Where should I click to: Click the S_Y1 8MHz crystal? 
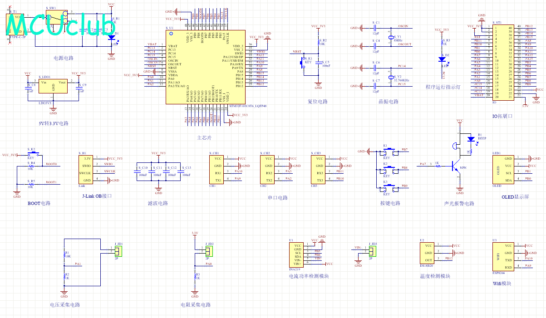point(390,37)
